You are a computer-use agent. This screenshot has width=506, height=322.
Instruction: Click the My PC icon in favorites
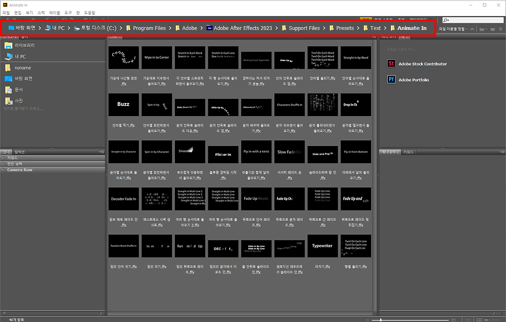coord(8,56)
